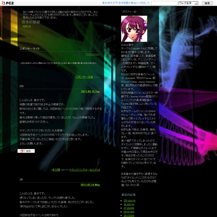The height and width of the screenshot is (217, 217).
Task: Open the 未分類 category link
Action: click(56, 170)
